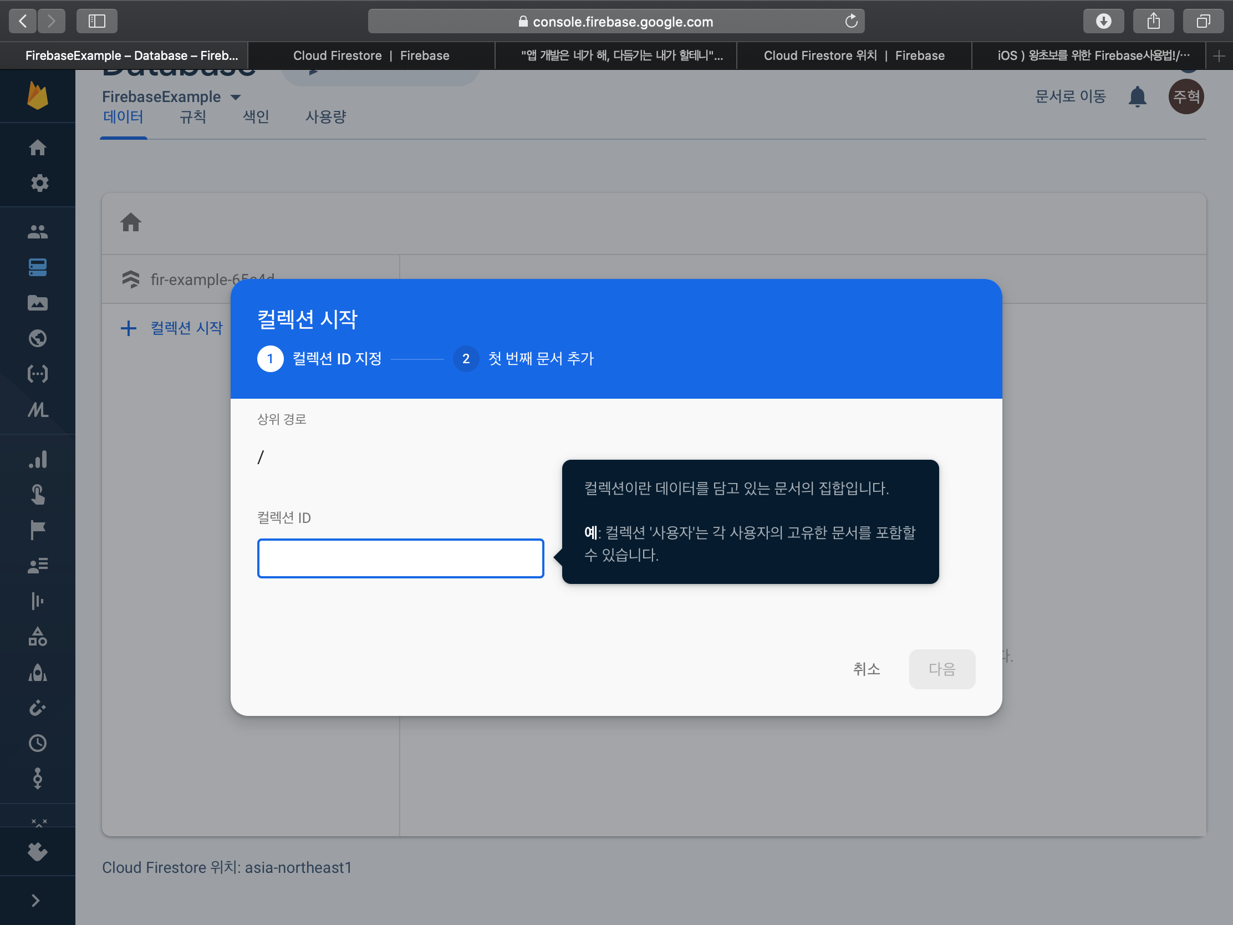Expand the sidebar with bottom chevron

tap(35, 900)
